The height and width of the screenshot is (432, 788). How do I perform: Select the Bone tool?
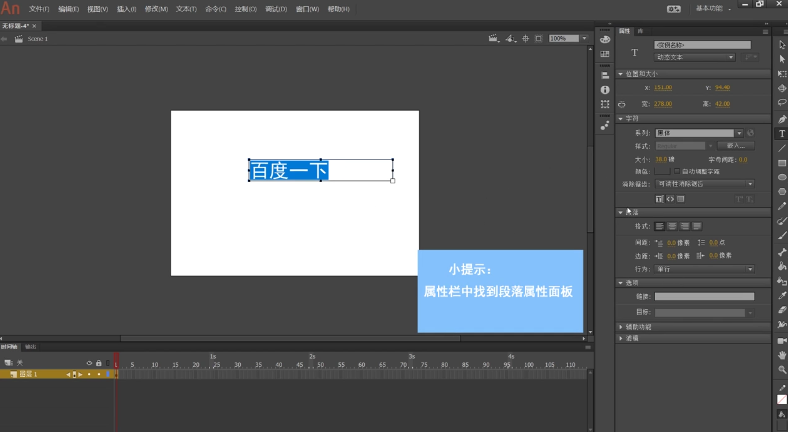(x=782, y=252)
